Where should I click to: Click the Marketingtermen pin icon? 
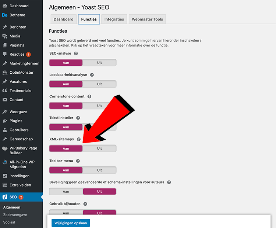pyautogui.click(x=5, y=63)
